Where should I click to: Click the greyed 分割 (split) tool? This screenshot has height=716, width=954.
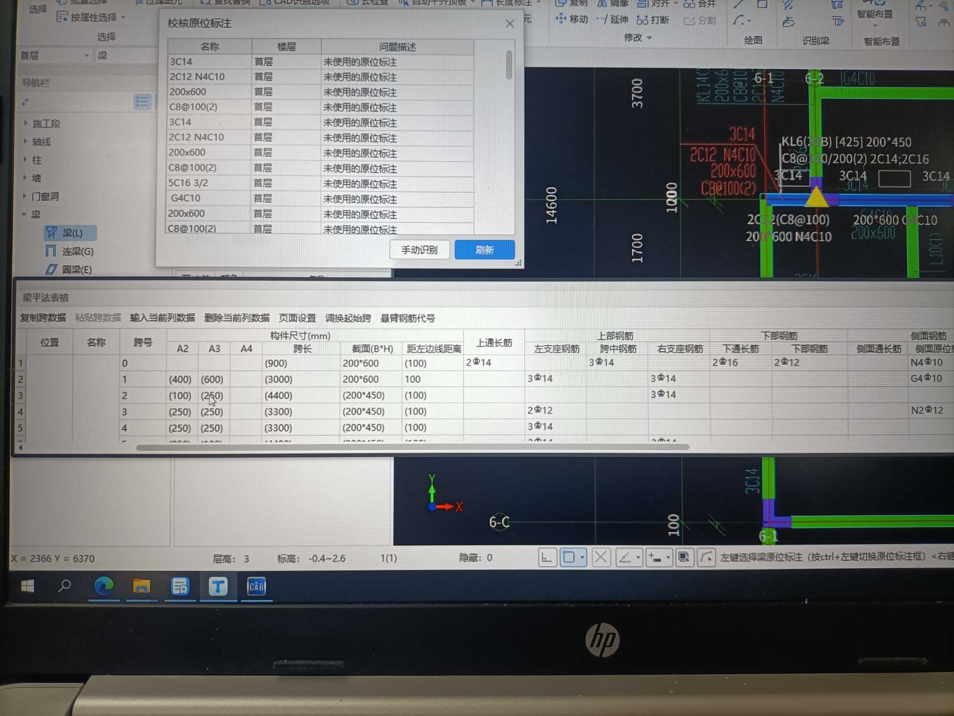point(700,21)
